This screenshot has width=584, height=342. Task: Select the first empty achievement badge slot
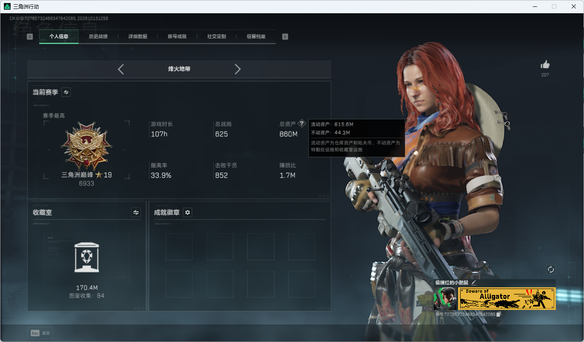coord(179,247)
